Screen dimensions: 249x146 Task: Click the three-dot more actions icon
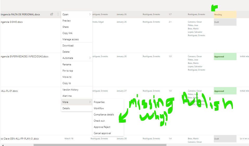[x=58, y=14]
